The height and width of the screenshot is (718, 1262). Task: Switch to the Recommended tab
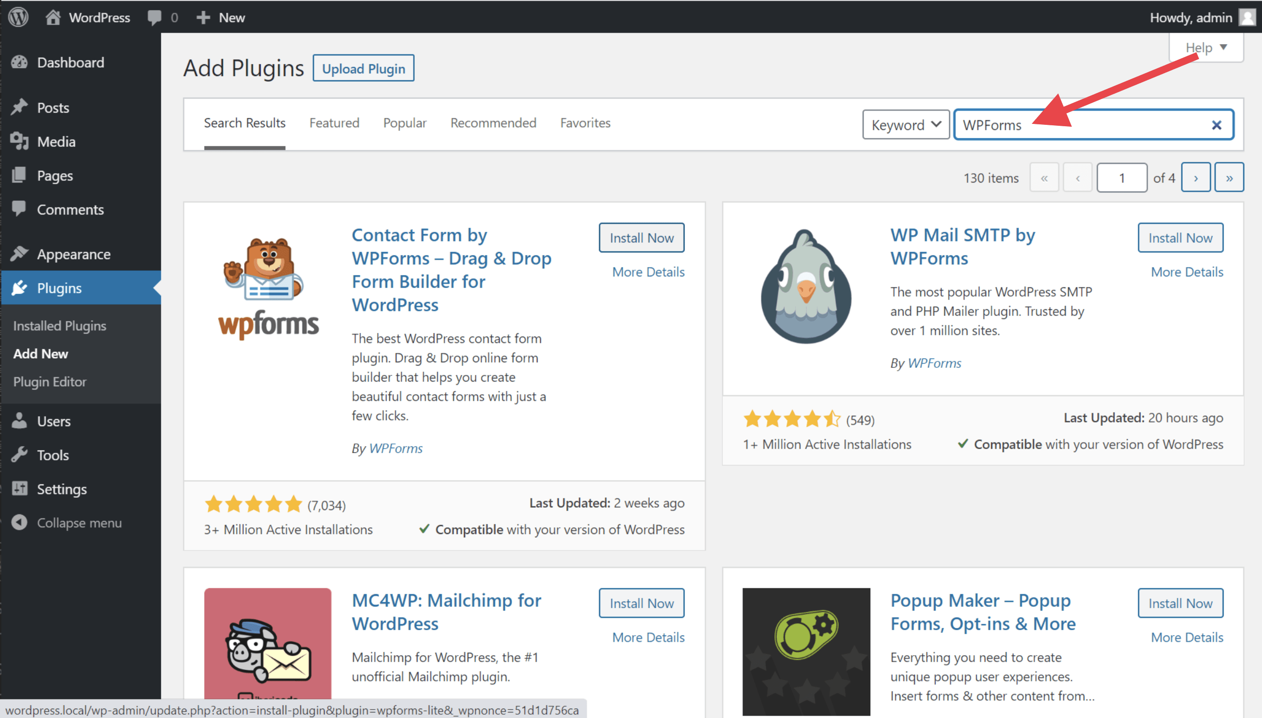click(493, 123)
